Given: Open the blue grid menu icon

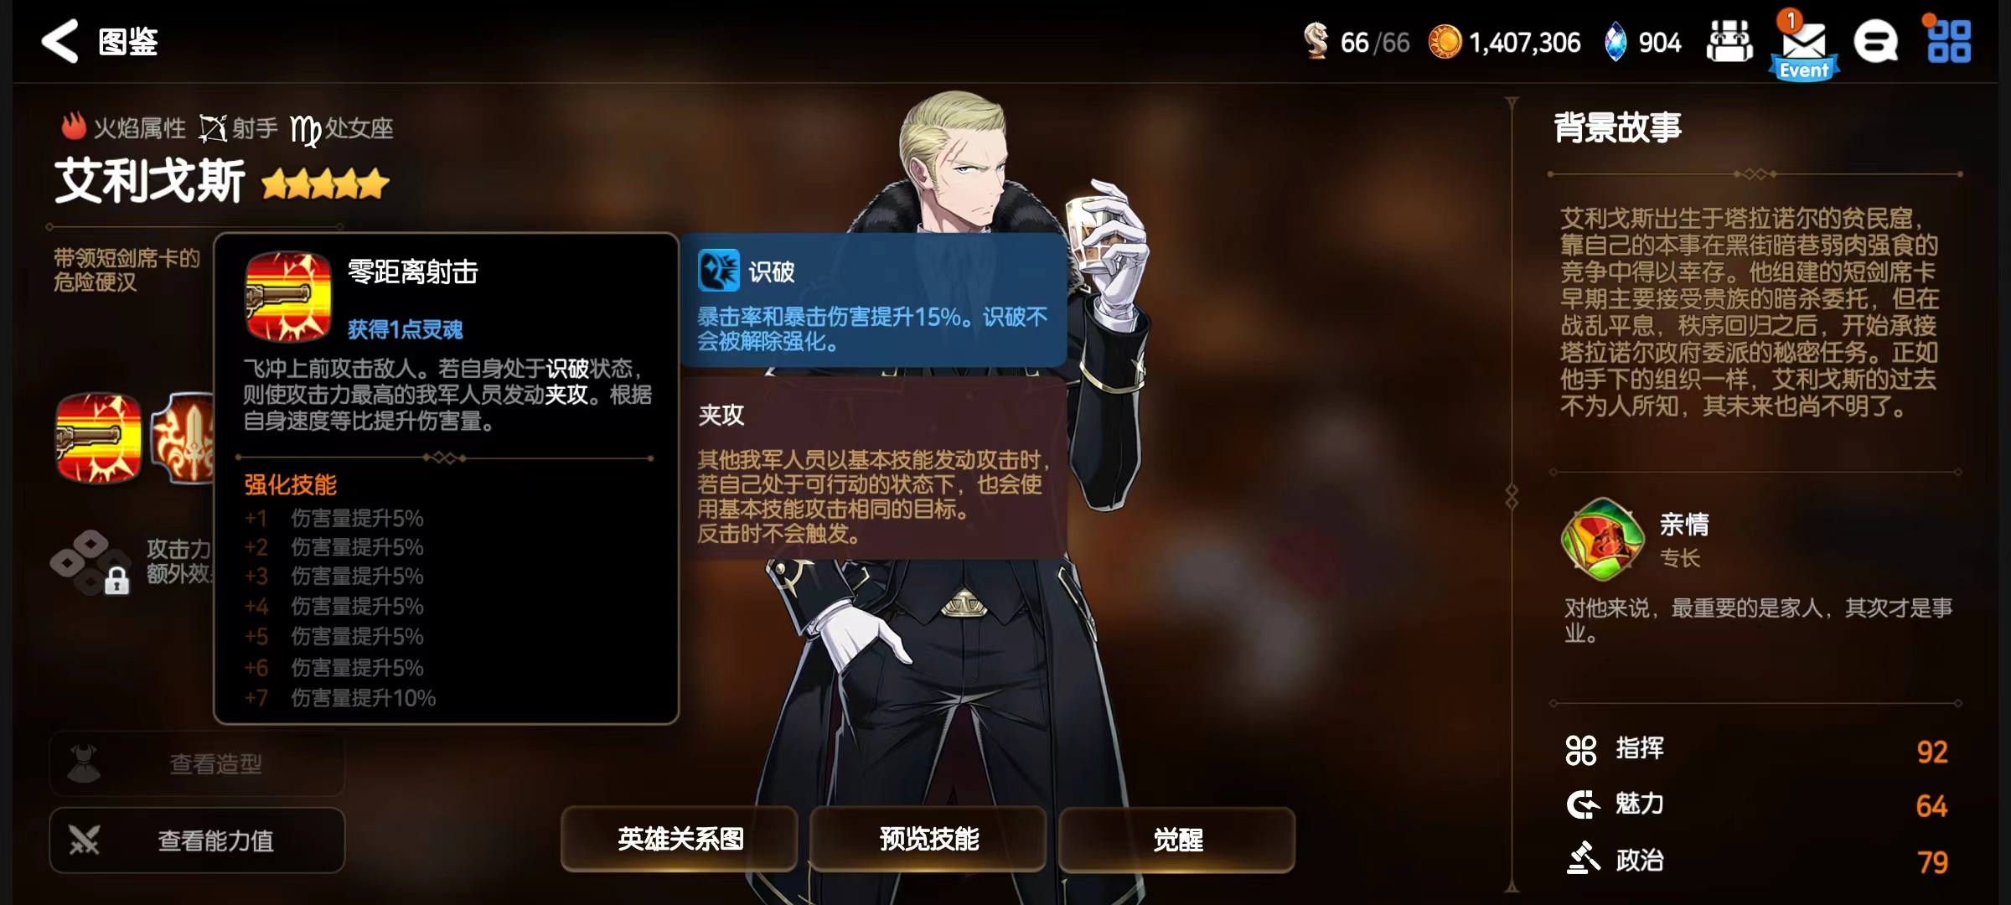Looking at the screenshot, I should tap(1948, 41).
